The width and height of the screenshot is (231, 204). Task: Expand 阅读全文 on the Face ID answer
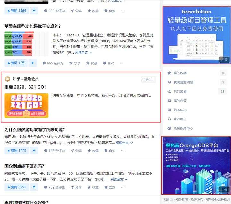click(x=83, y=52)
